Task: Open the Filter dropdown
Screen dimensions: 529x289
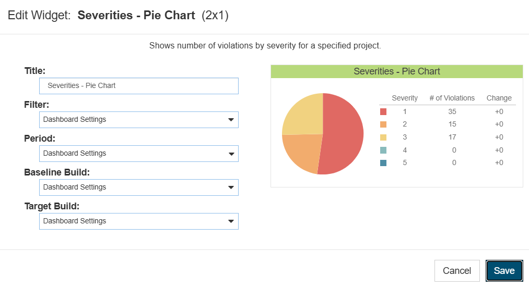Action: (139, 120)
